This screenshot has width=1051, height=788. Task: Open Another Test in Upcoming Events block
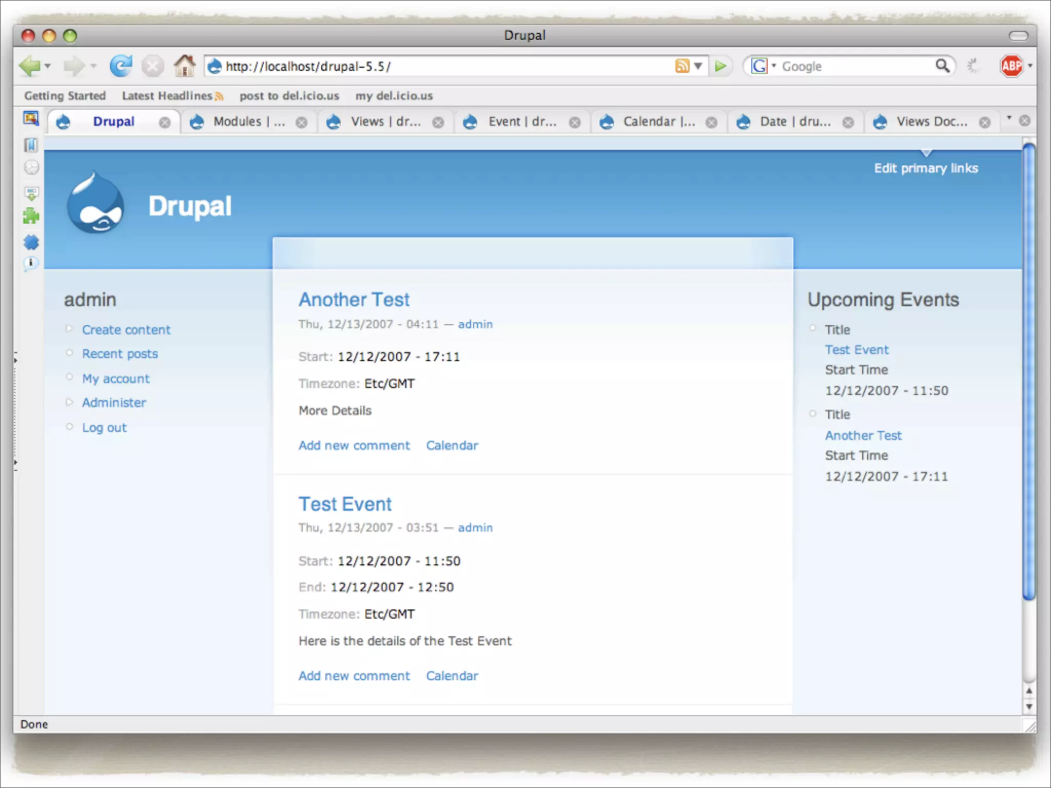pos(863,435)
